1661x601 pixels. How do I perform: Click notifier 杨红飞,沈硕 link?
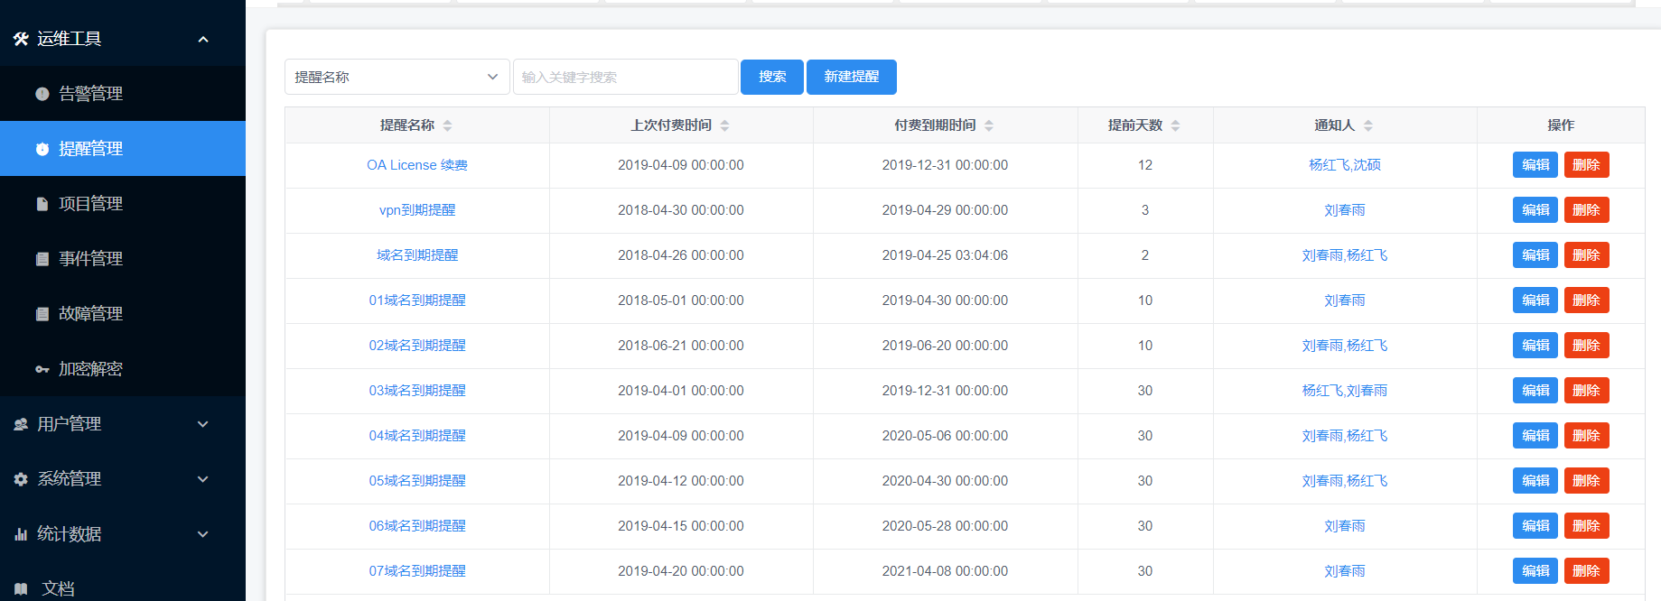point(1345,165)
